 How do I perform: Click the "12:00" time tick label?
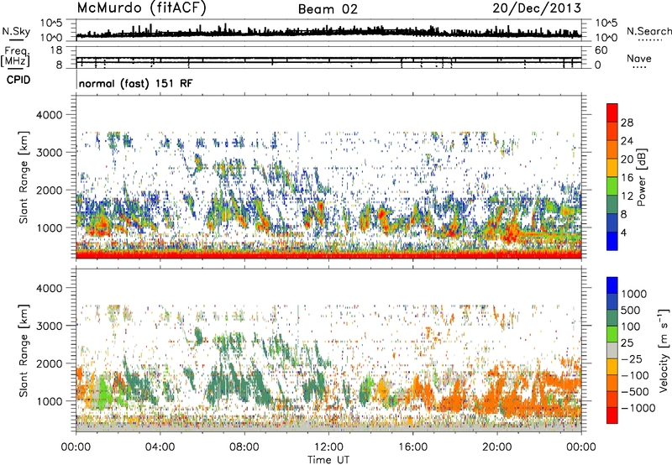(x=328, y=447)
